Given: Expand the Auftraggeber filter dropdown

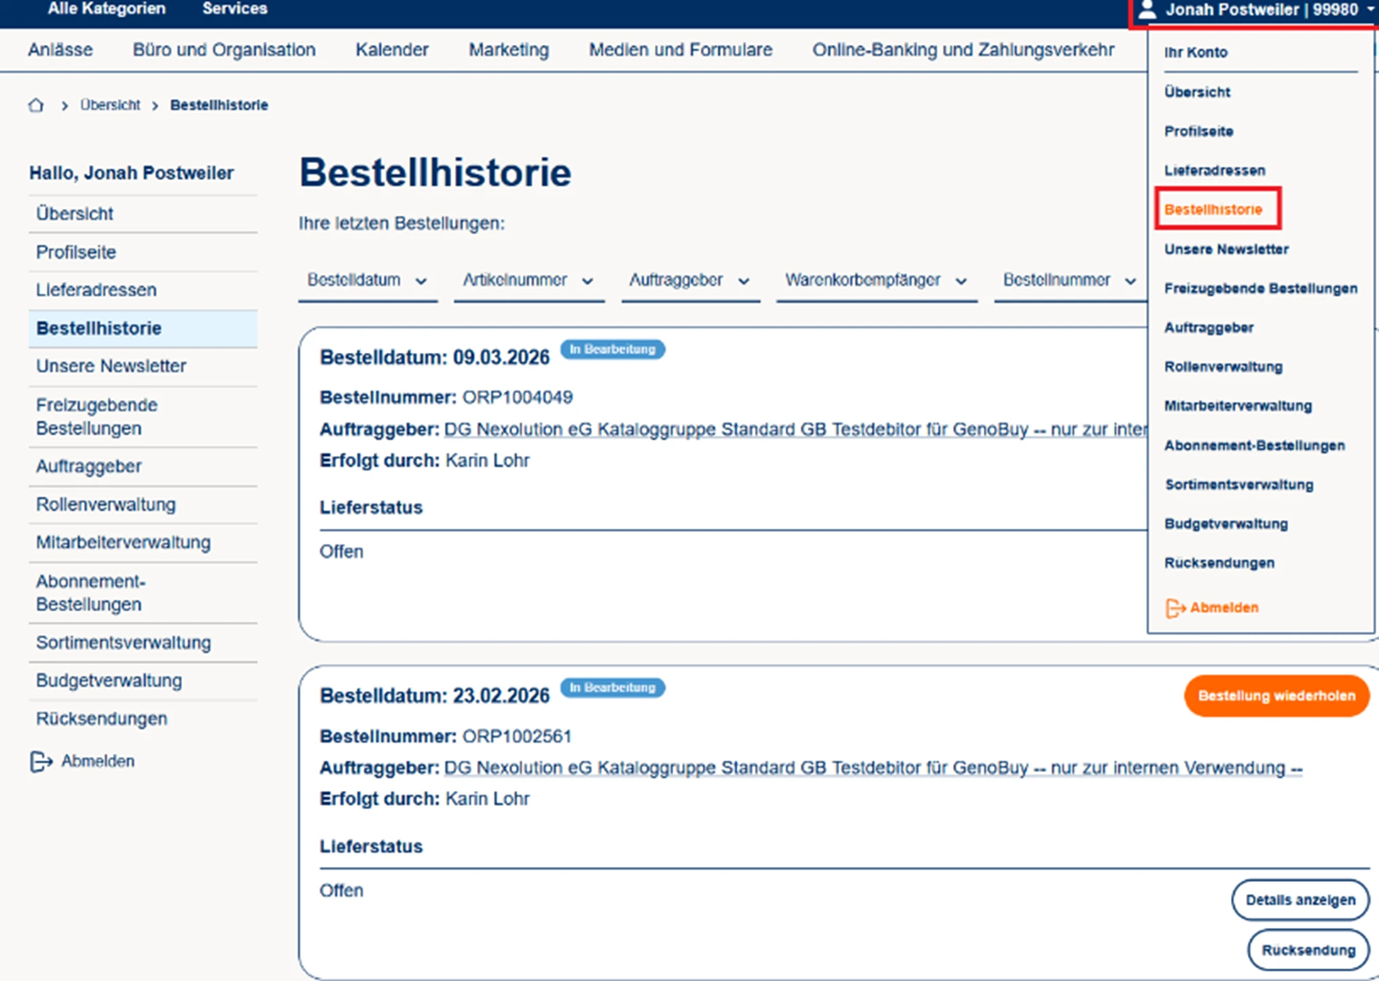Looking at the screenshot, I should 689,280.
